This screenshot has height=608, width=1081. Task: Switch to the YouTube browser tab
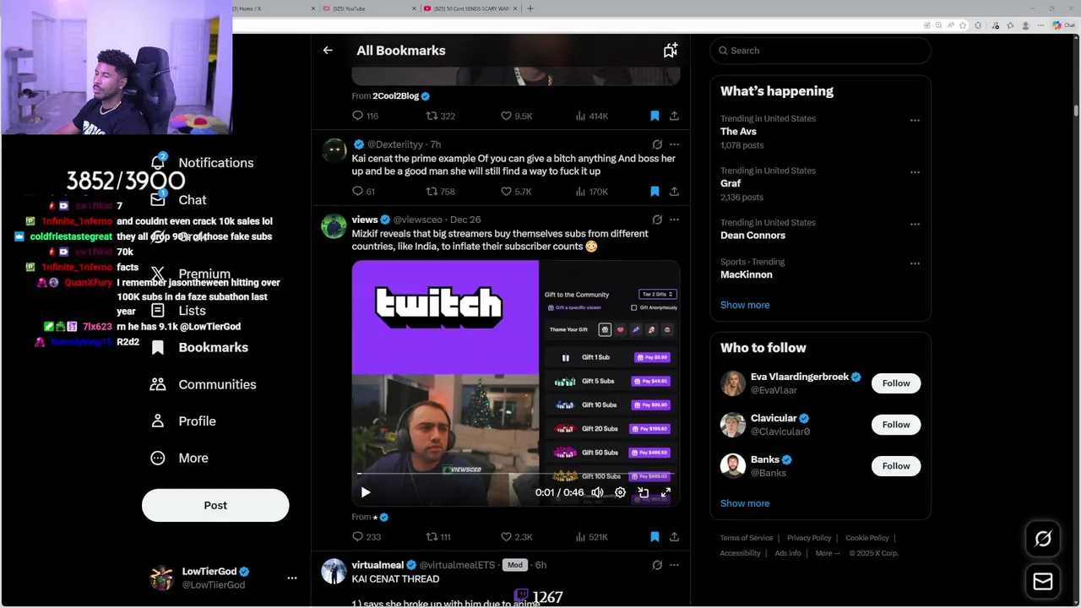[x=369, y=8]
